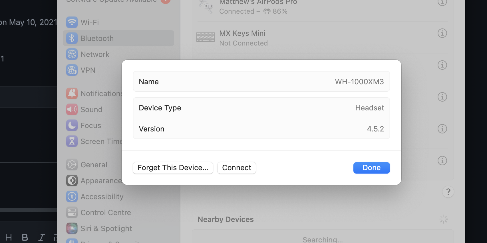487x243 pixels.
Task: Select General in the settings sidebar
Action: click(x=72, y=164)
